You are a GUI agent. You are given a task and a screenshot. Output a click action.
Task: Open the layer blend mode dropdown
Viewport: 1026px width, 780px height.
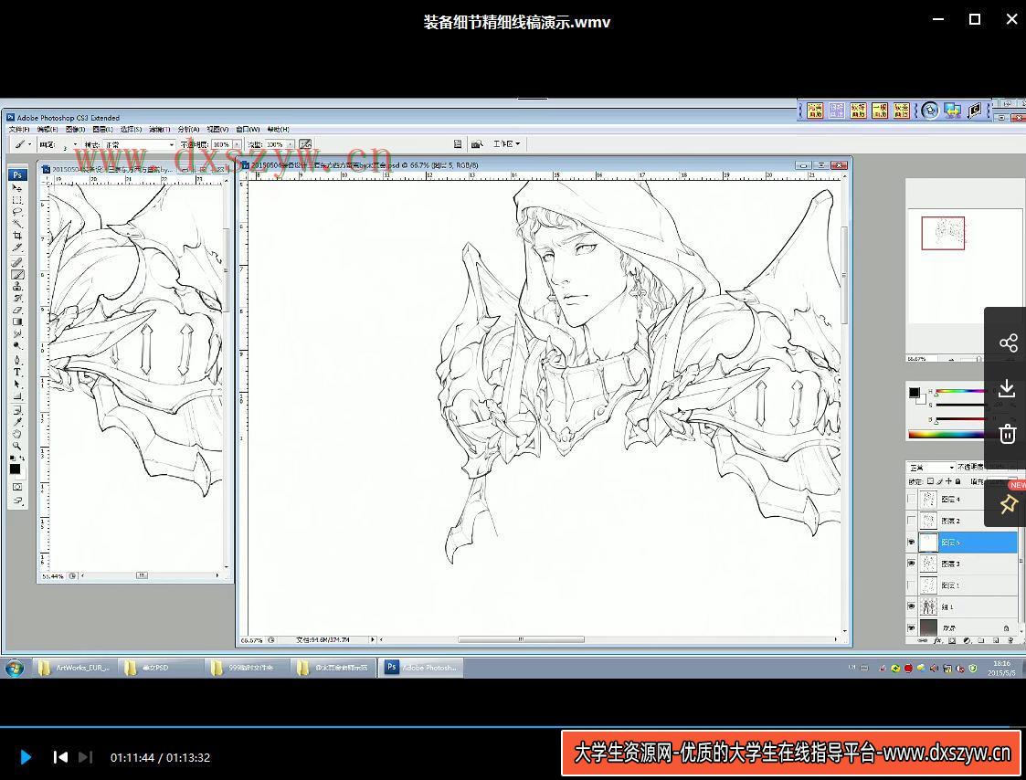pos(931,468)
